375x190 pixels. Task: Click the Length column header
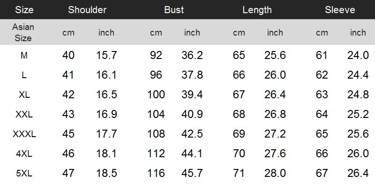click(x=257, y=10)
